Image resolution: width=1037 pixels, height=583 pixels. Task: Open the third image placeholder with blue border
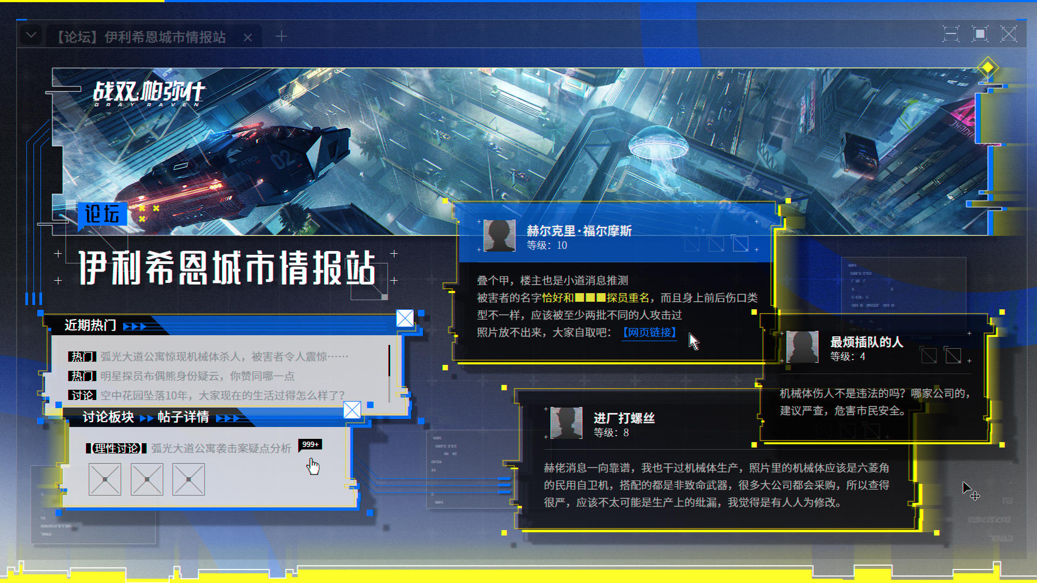[x=188, y=479]
